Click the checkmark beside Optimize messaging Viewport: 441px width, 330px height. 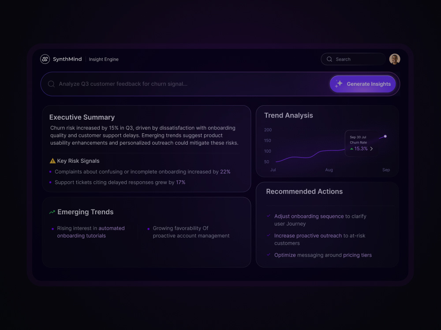(x=269, y=255)
